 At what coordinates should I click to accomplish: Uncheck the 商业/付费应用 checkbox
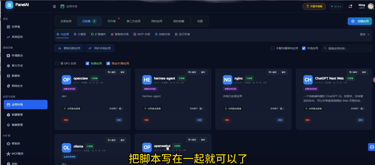click(x=108, y=63)
